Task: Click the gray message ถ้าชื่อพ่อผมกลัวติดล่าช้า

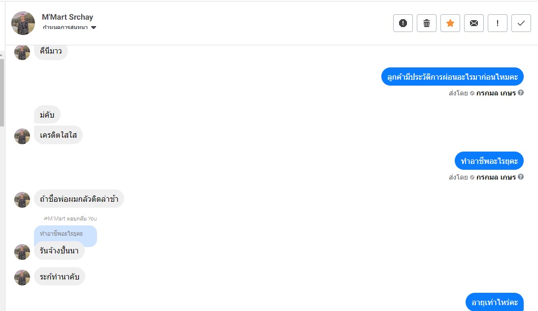Action: pyautogui.click(x=79, y=199)
